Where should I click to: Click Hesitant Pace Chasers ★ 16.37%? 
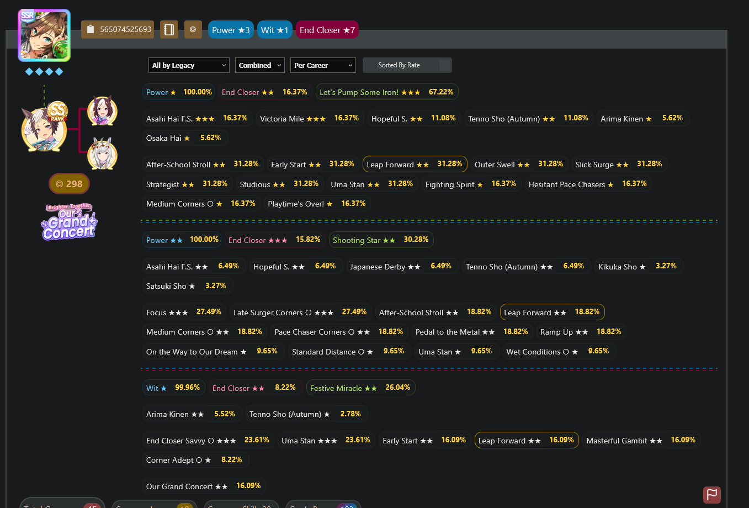[588, 184]
